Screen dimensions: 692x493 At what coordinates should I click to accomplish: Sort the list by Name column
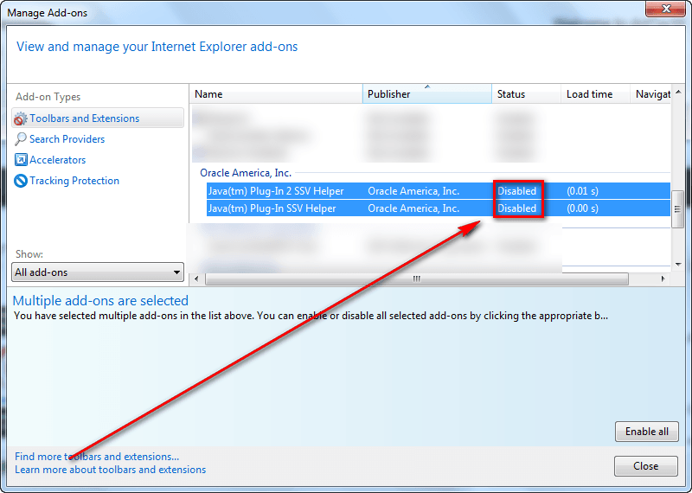click(275, 94)
